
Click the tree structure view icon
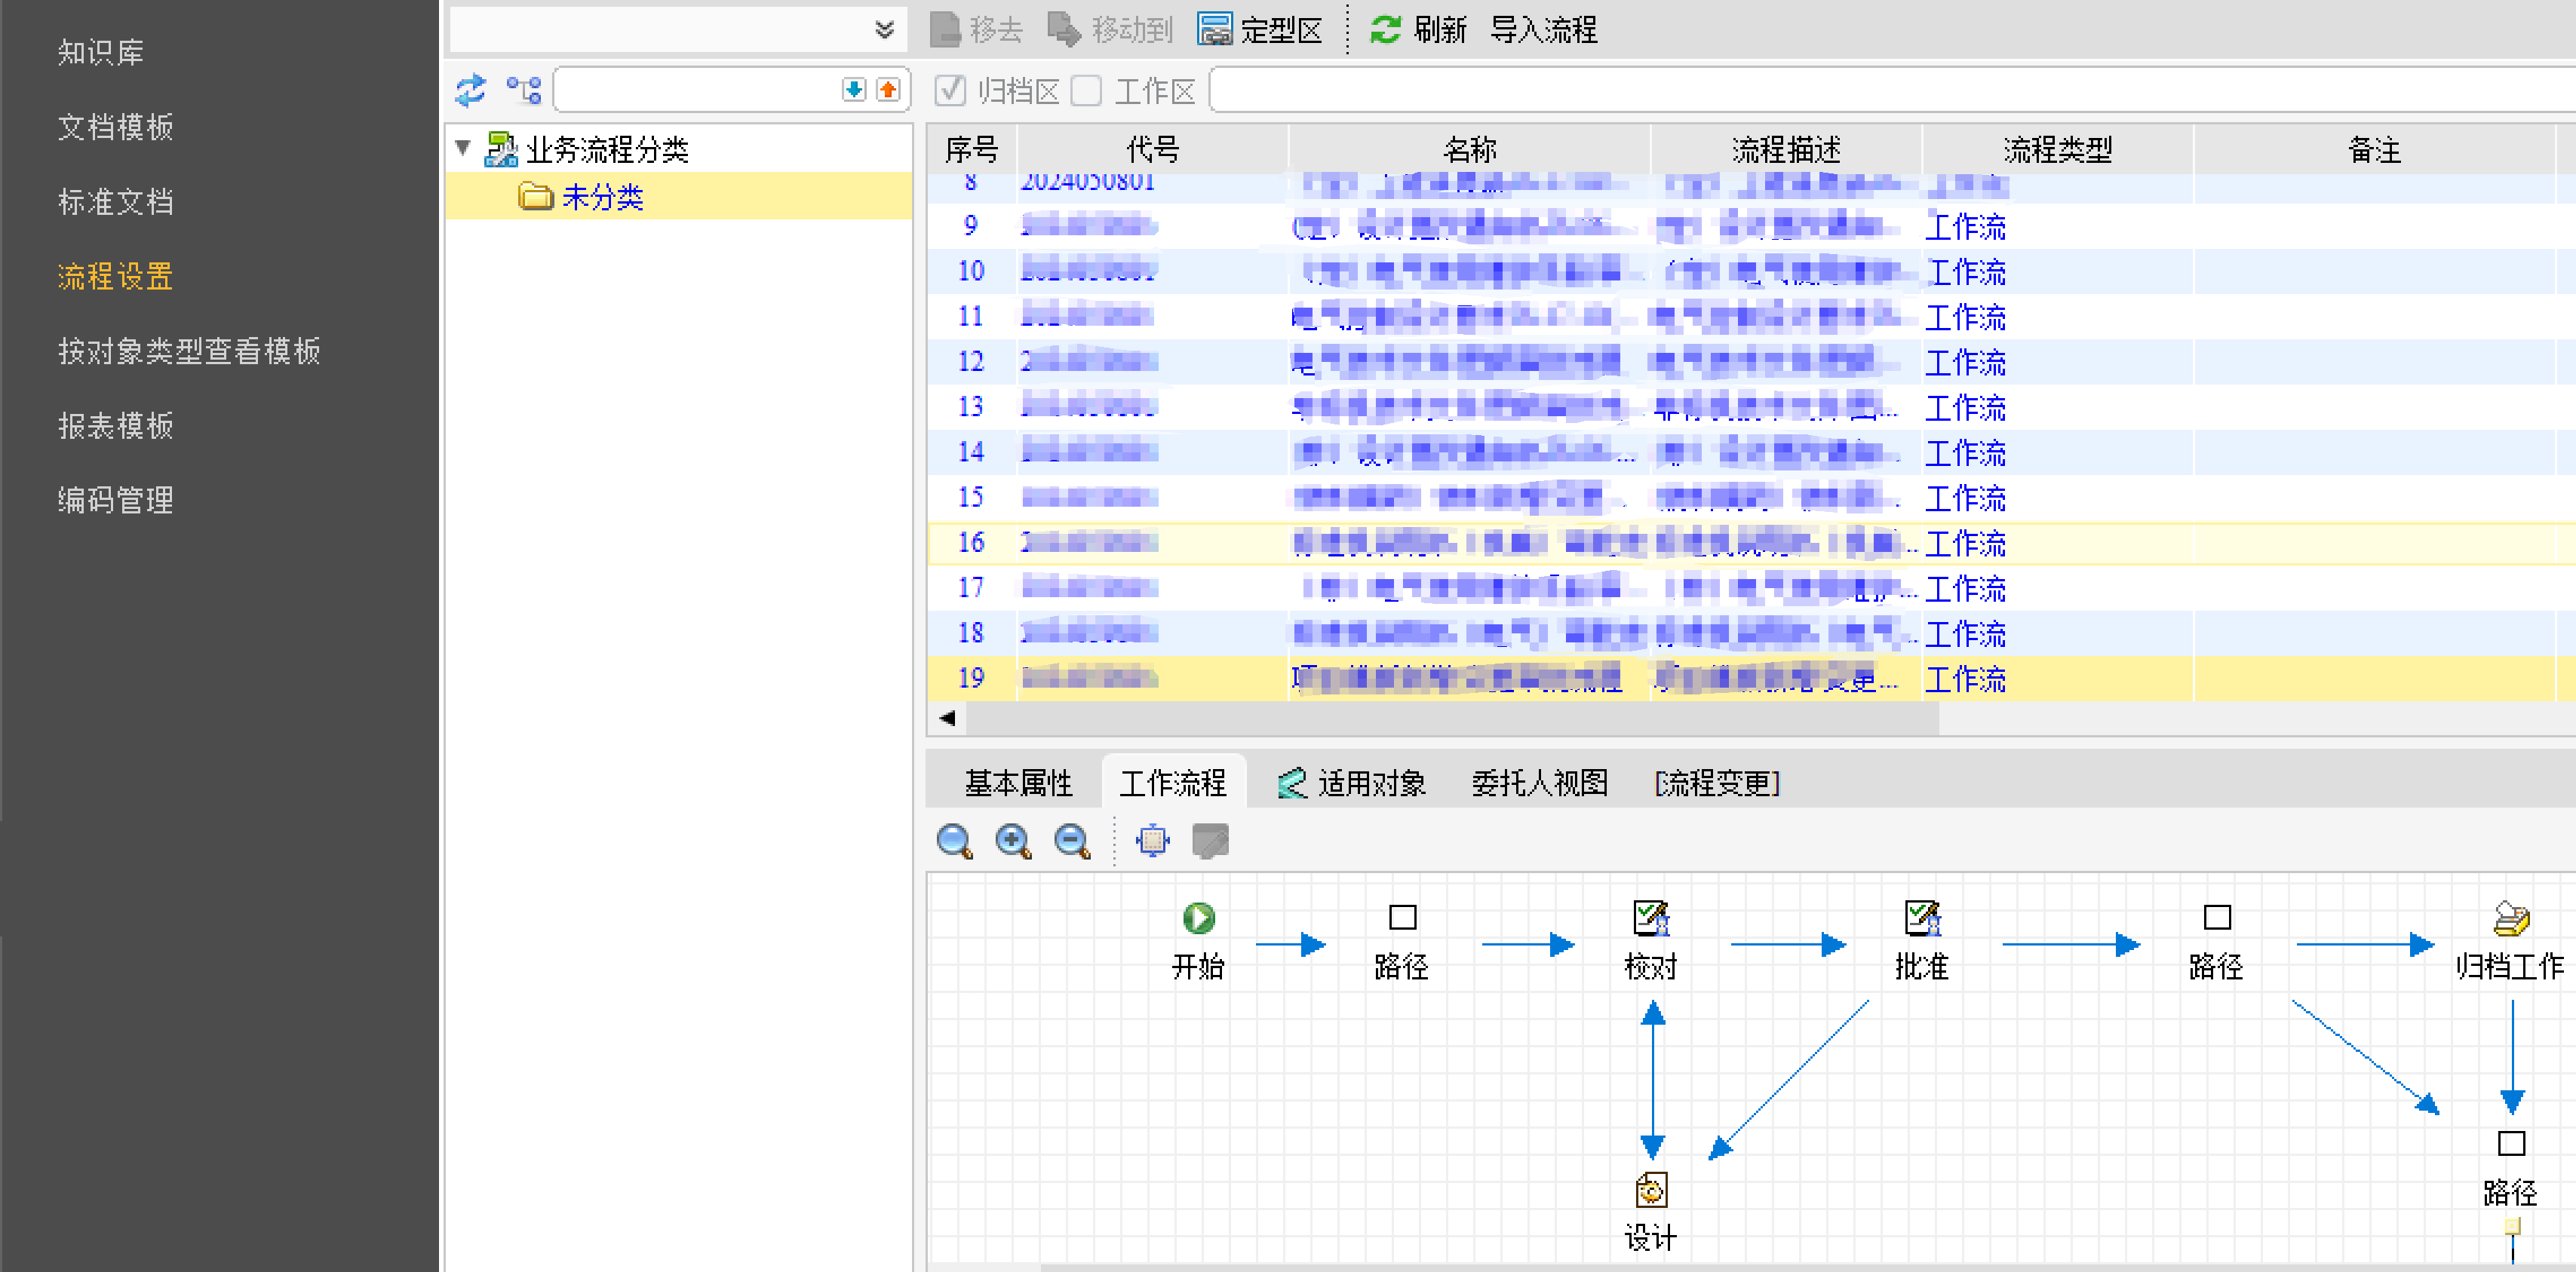click(523, 91)
